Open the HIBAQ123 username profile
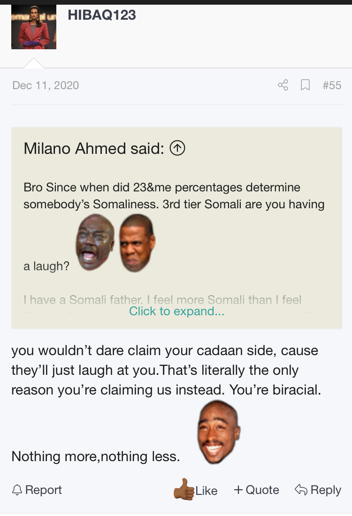Image resolution: width=352 pixels, height=516 pixels. pyautogui.click(x=102, y=15)
